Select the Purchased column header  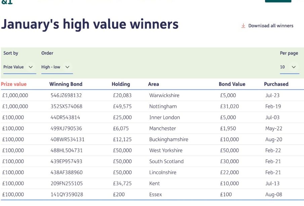coord(276,84)
